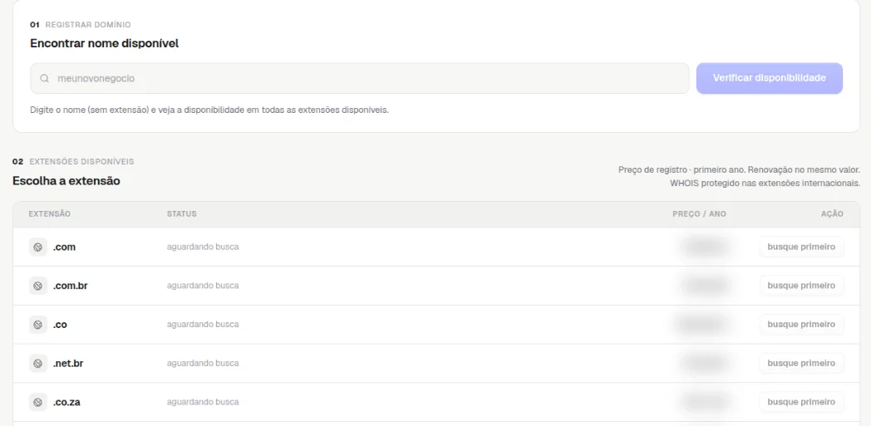Click aguardando busca status in .co row
The height and width of the screenshot is (426, 871).
tap(203, 325)
